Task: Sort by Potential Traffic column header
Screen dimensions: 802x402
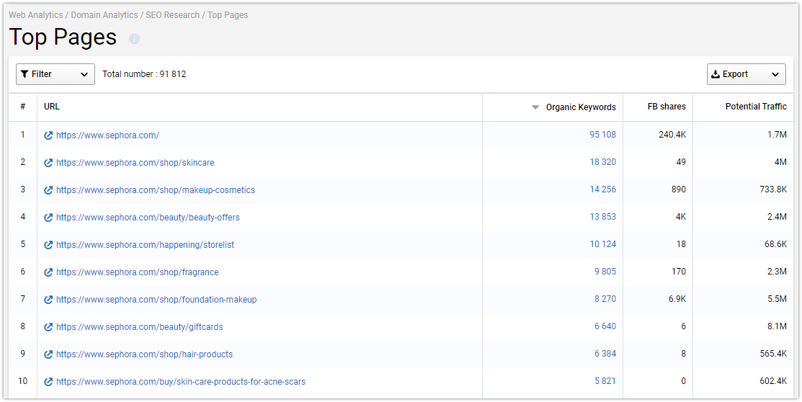Action: (x=756, y=107)
